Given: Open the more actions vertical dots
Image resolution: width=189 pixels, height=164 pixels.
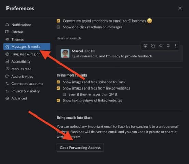Looking at the screenshot, I should (176, 46).
